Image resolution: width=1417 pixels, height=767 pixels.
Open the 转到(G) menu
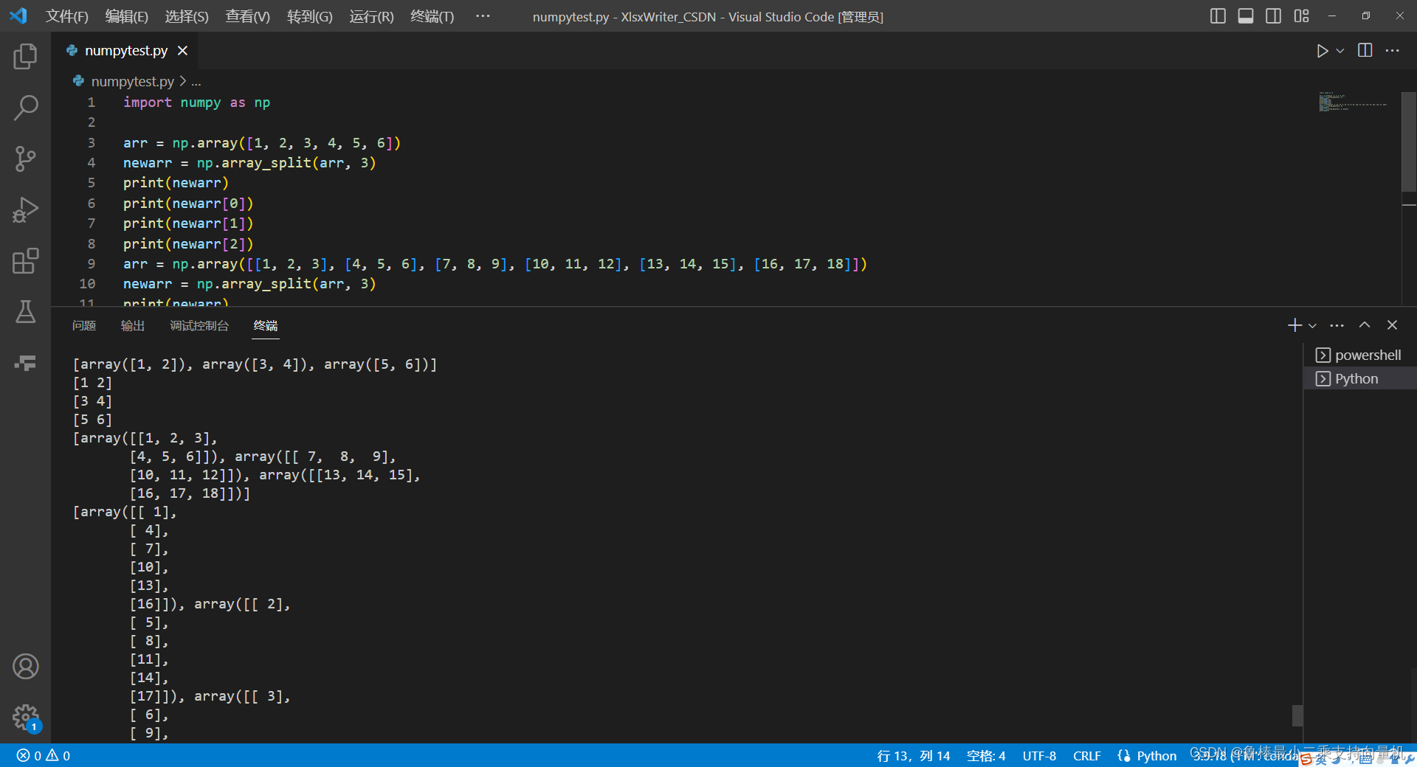[x=309, y=16]
